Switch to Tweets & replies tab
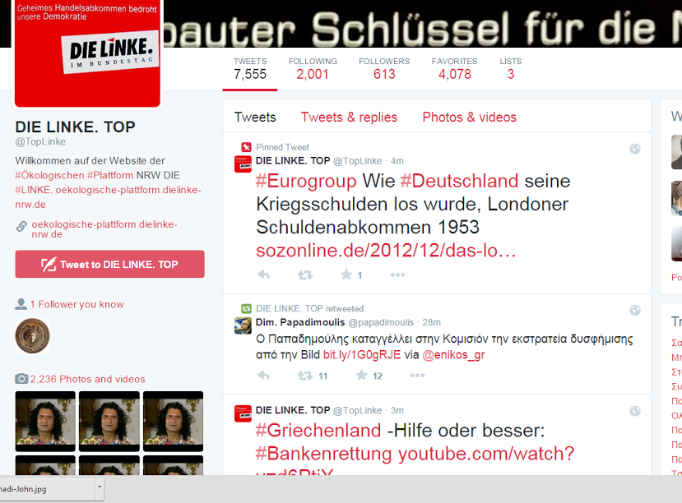Viewport: 682px width, 503px height. pos(349,118)
